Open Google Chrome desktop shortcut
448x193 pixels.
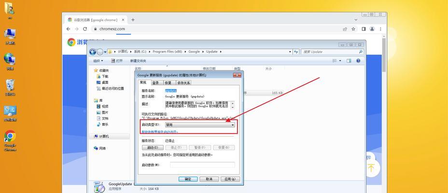[x=10, y=140]
